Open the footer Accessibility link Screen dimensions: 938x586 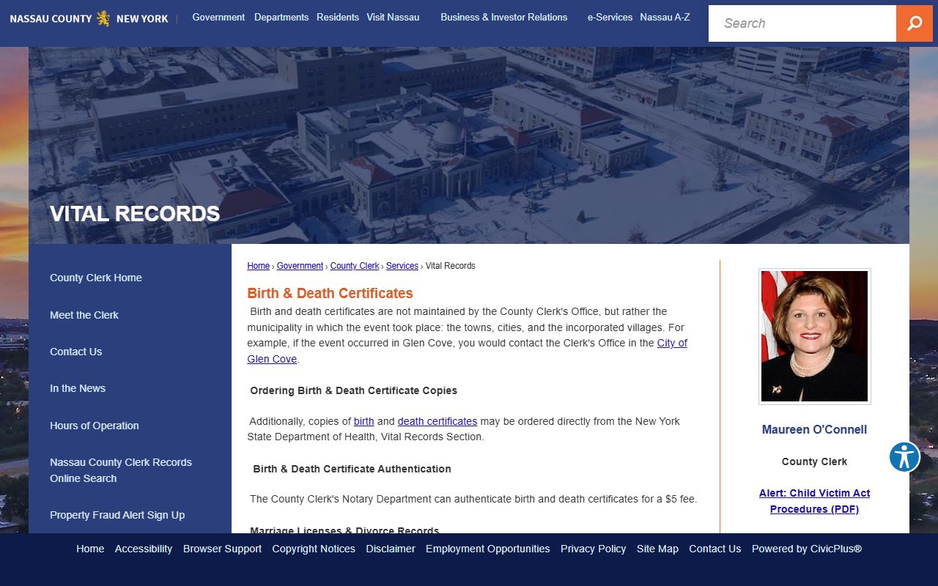pyautogui.click(x=144, y=549)
